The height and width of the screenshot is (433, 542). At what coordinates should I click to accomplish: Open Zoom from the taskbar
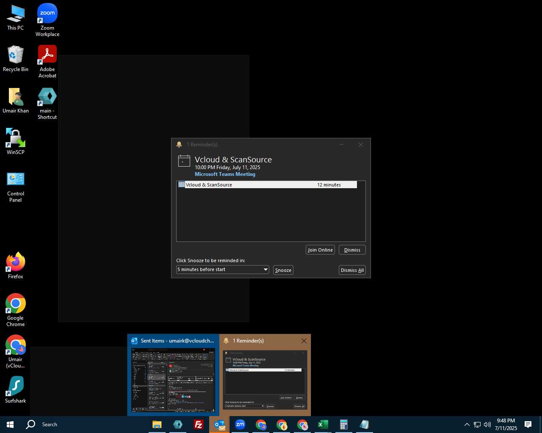(240, 425)
